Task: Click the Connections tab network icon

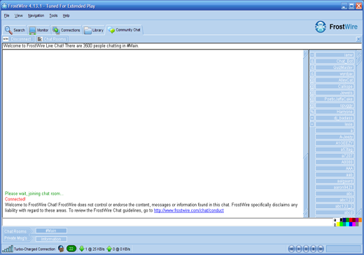Action: 56,30
